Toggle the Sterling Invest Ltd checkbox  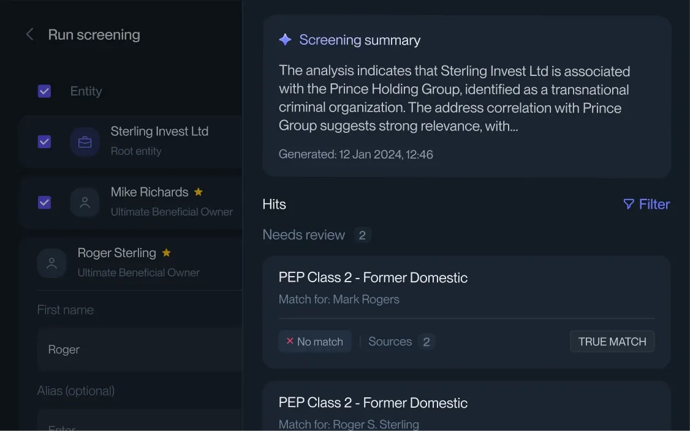[x=44, y=141]
